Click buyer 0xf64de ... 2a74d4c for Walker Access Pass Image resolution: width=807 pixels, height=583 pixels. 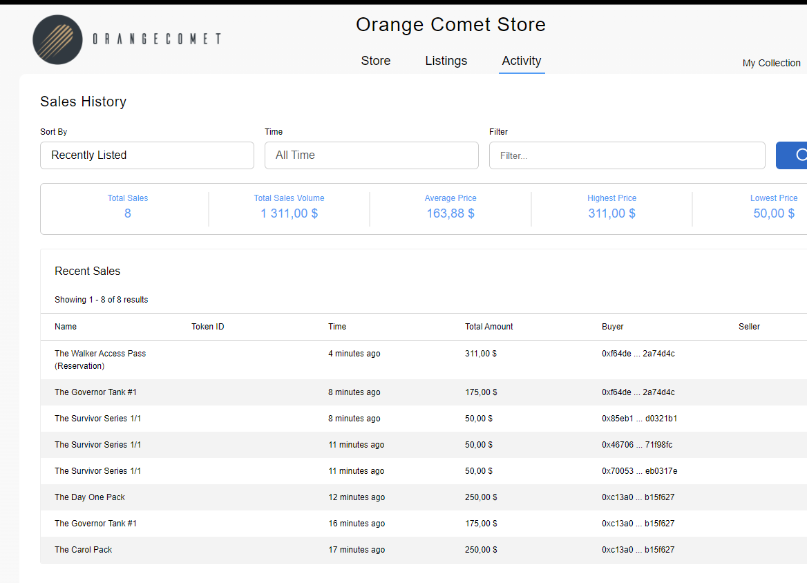pyautogui.click(x=638, y=354)
